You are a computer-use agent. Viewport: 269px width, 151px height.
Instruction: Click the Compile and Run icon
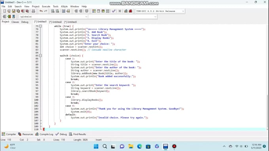(x=103, y=11)
